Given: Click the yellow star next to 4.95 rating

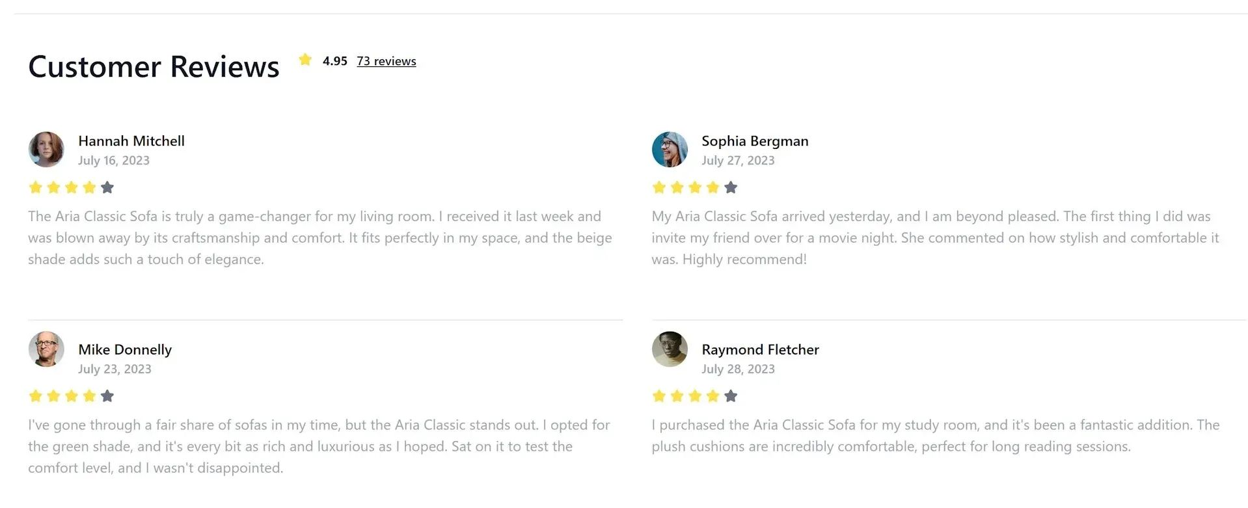Looking at the screenshot, I should coord(305,59).
